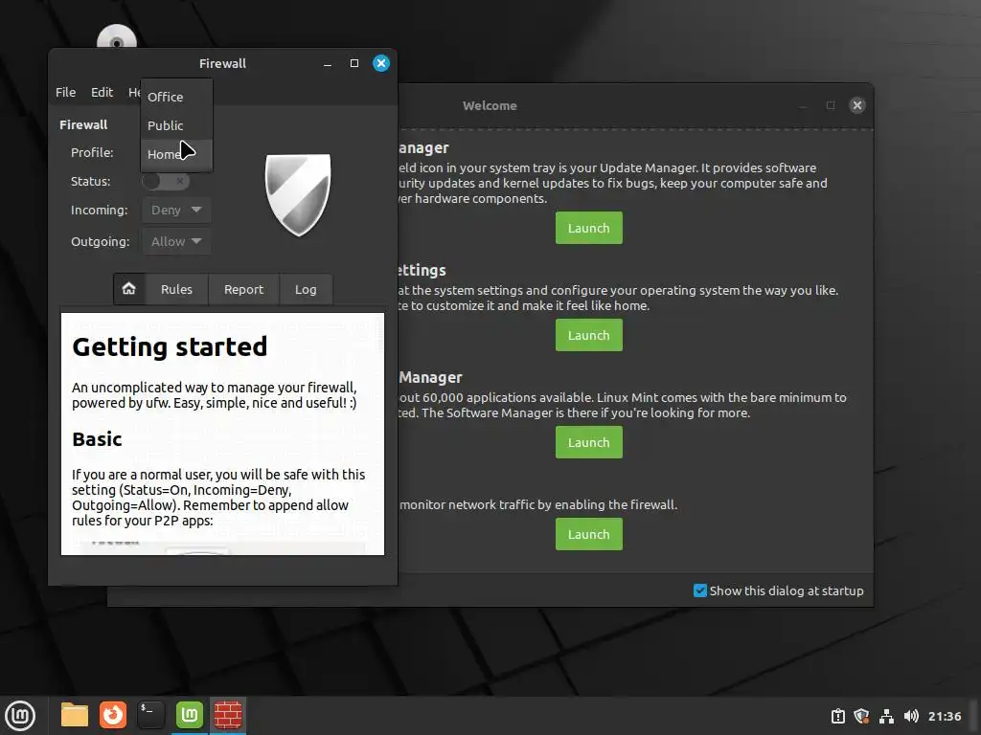
Task: Click the volume speaker tray icon
Action: (911, 716)
